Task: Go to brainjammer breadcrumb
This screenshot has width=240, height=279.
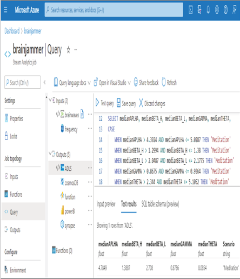Action: coord(32,31)
